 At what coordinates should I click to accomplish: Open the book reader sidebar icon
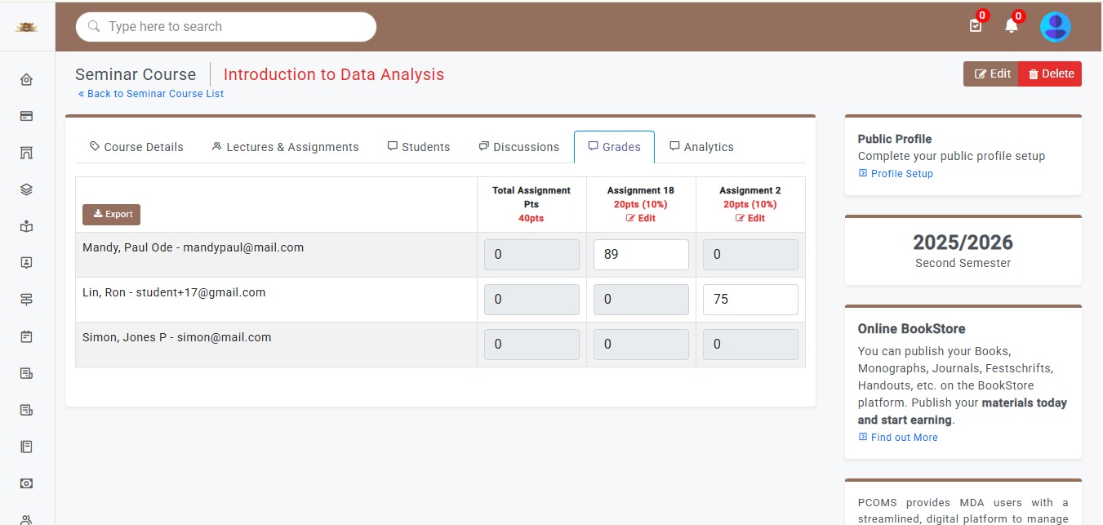(26, 226)
